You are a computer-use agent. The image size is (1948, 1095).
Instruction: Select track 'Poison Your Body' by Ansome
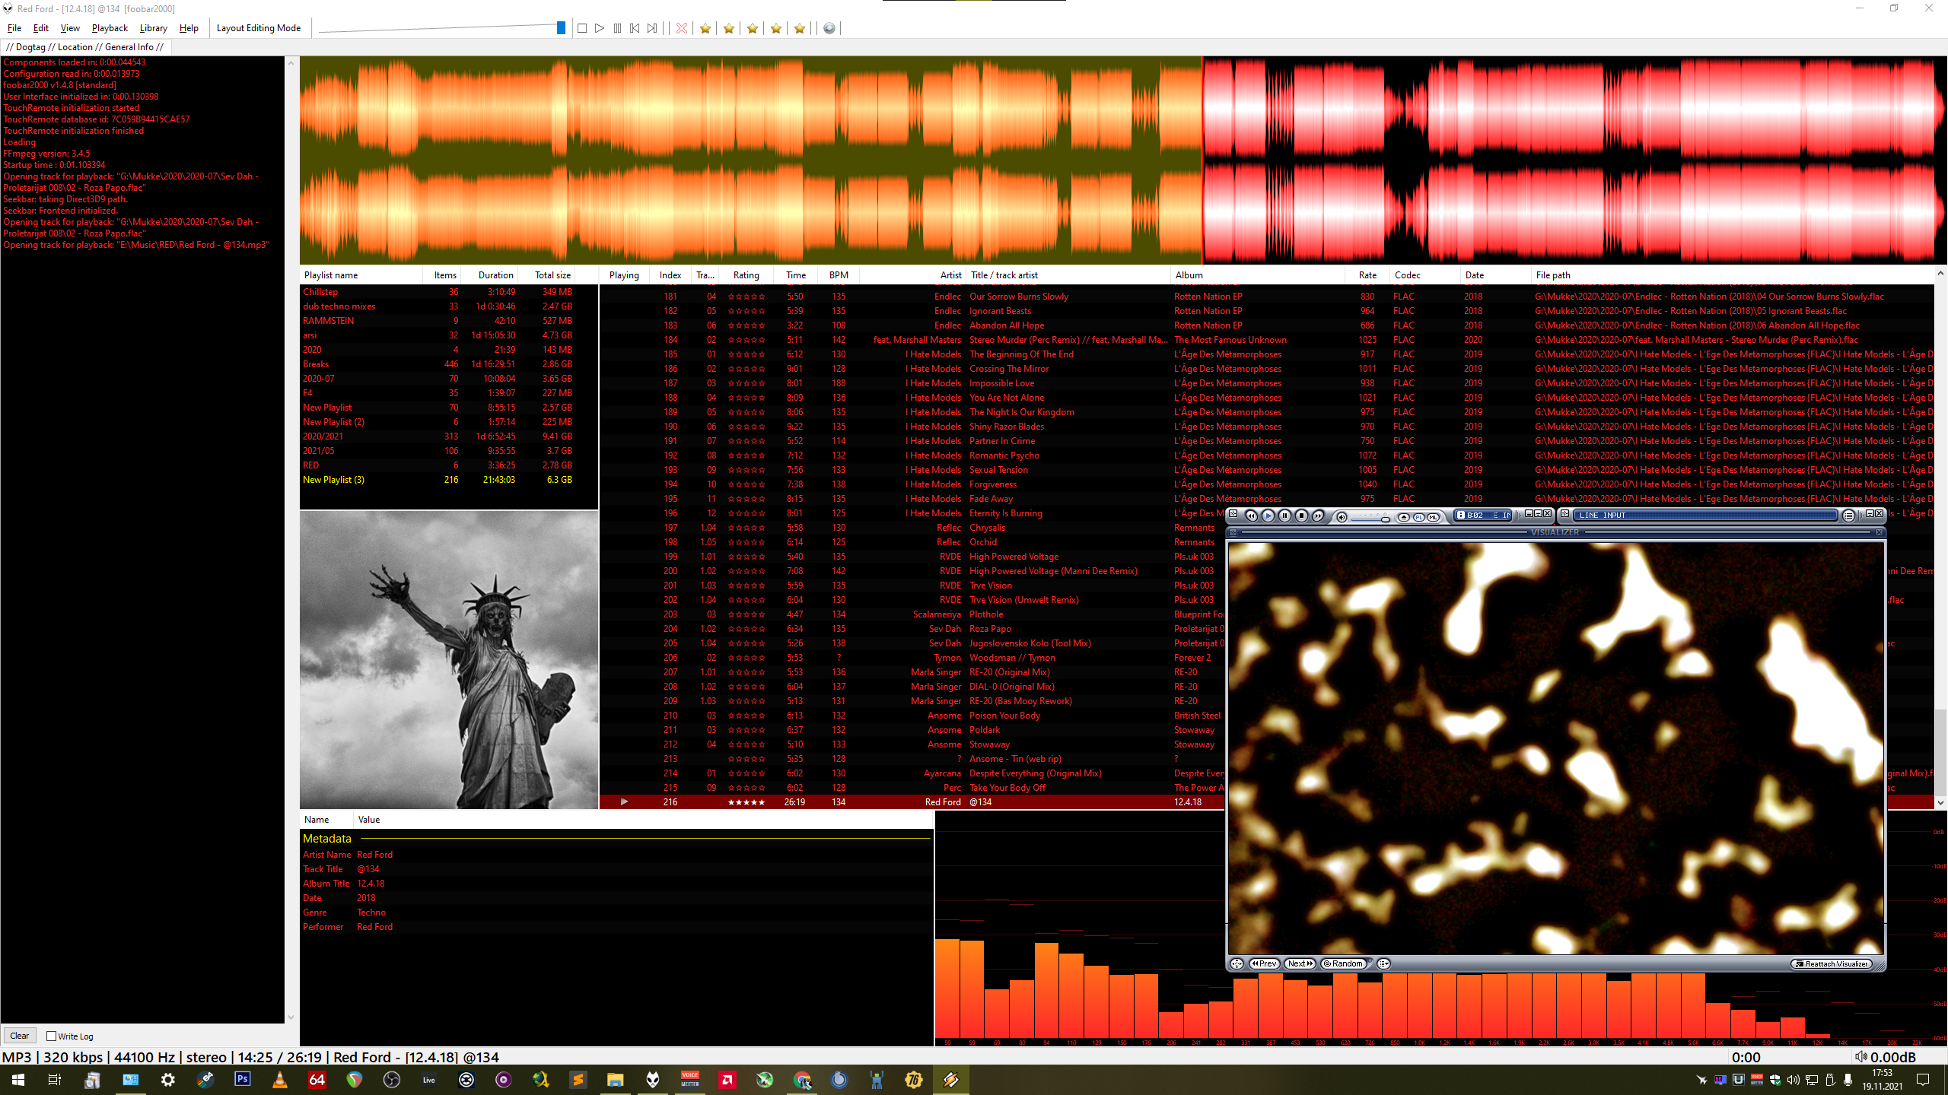tap(1004, 716)
